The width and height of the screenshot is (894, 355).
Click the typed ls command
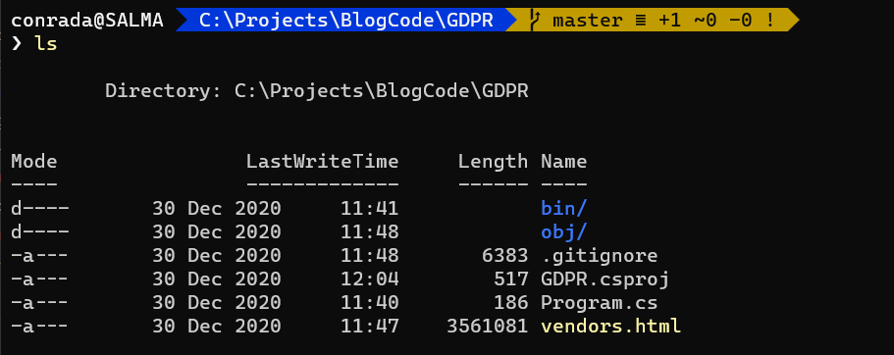(x=46, y=43)
